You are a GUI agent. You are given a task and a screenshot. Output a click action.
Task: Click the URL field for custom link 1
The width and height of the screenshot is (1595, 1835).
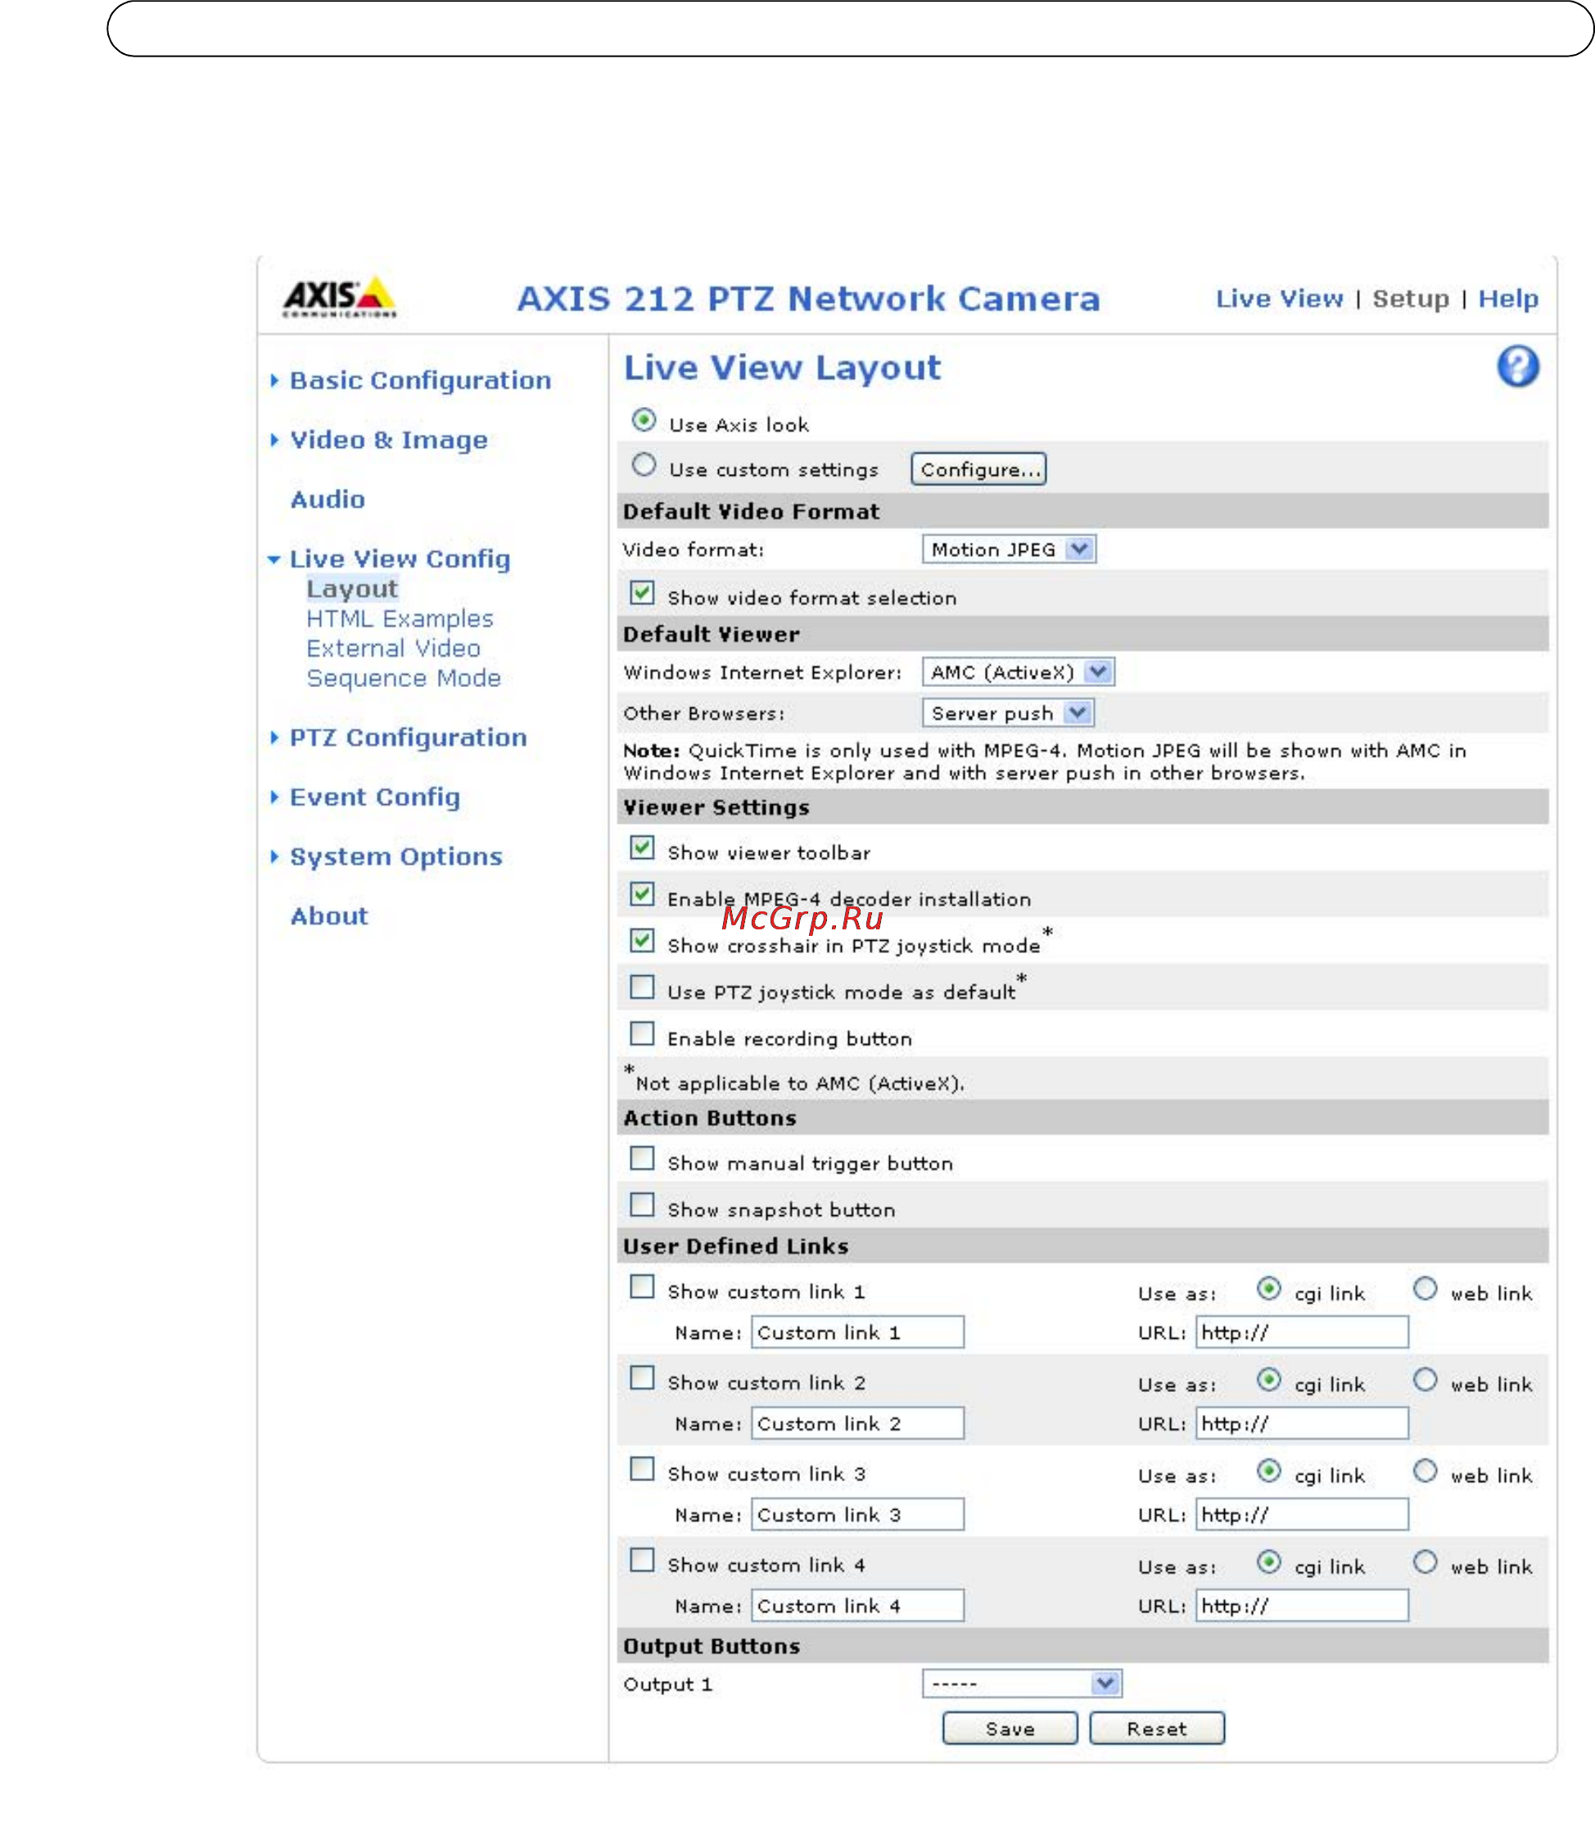[x=1301, y=1332]
